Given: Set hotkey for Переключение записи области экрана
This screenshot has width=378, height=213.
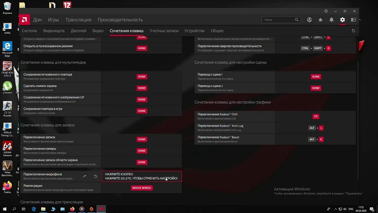Looking at the screenshot, I should 142,162.
